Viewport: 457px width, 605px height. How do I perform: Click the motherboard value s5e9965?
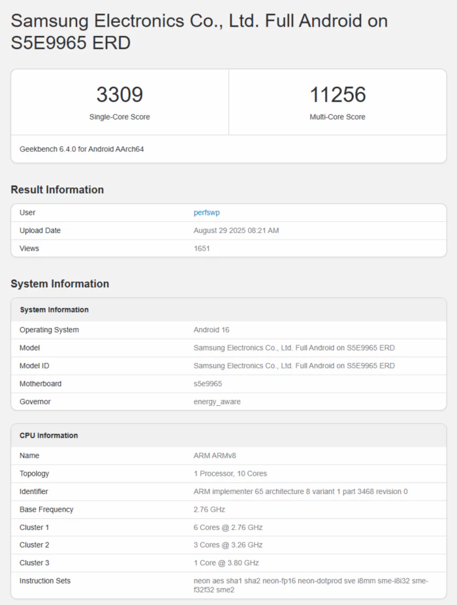208,384
